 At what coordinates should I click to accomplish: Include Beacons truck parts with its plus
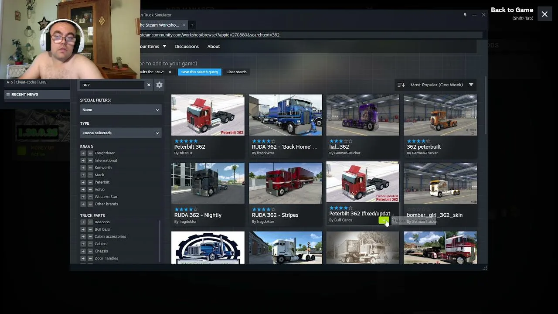(83, 222)
